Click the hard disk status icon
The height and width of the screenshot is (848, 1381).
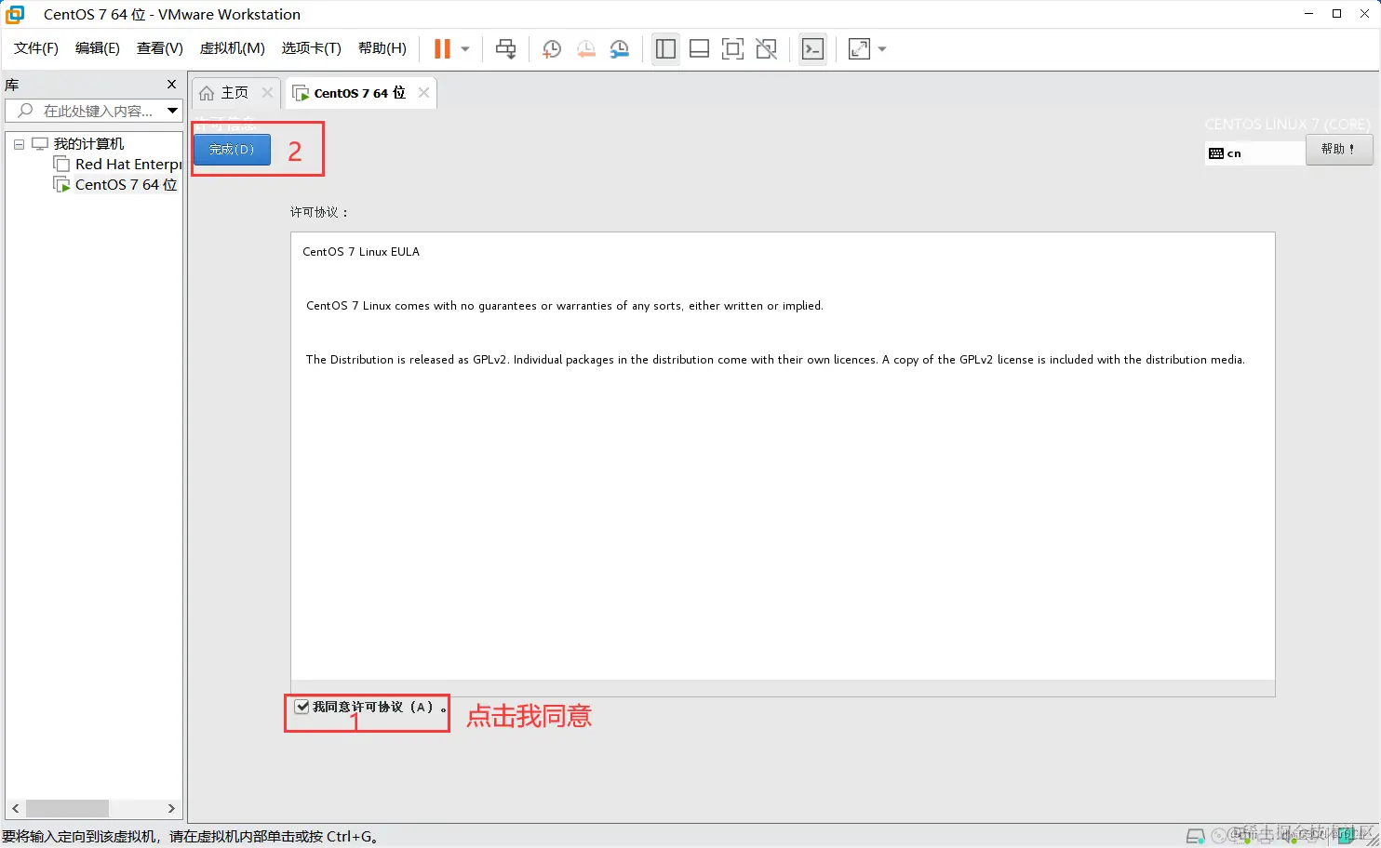[x=1196, y=837]
